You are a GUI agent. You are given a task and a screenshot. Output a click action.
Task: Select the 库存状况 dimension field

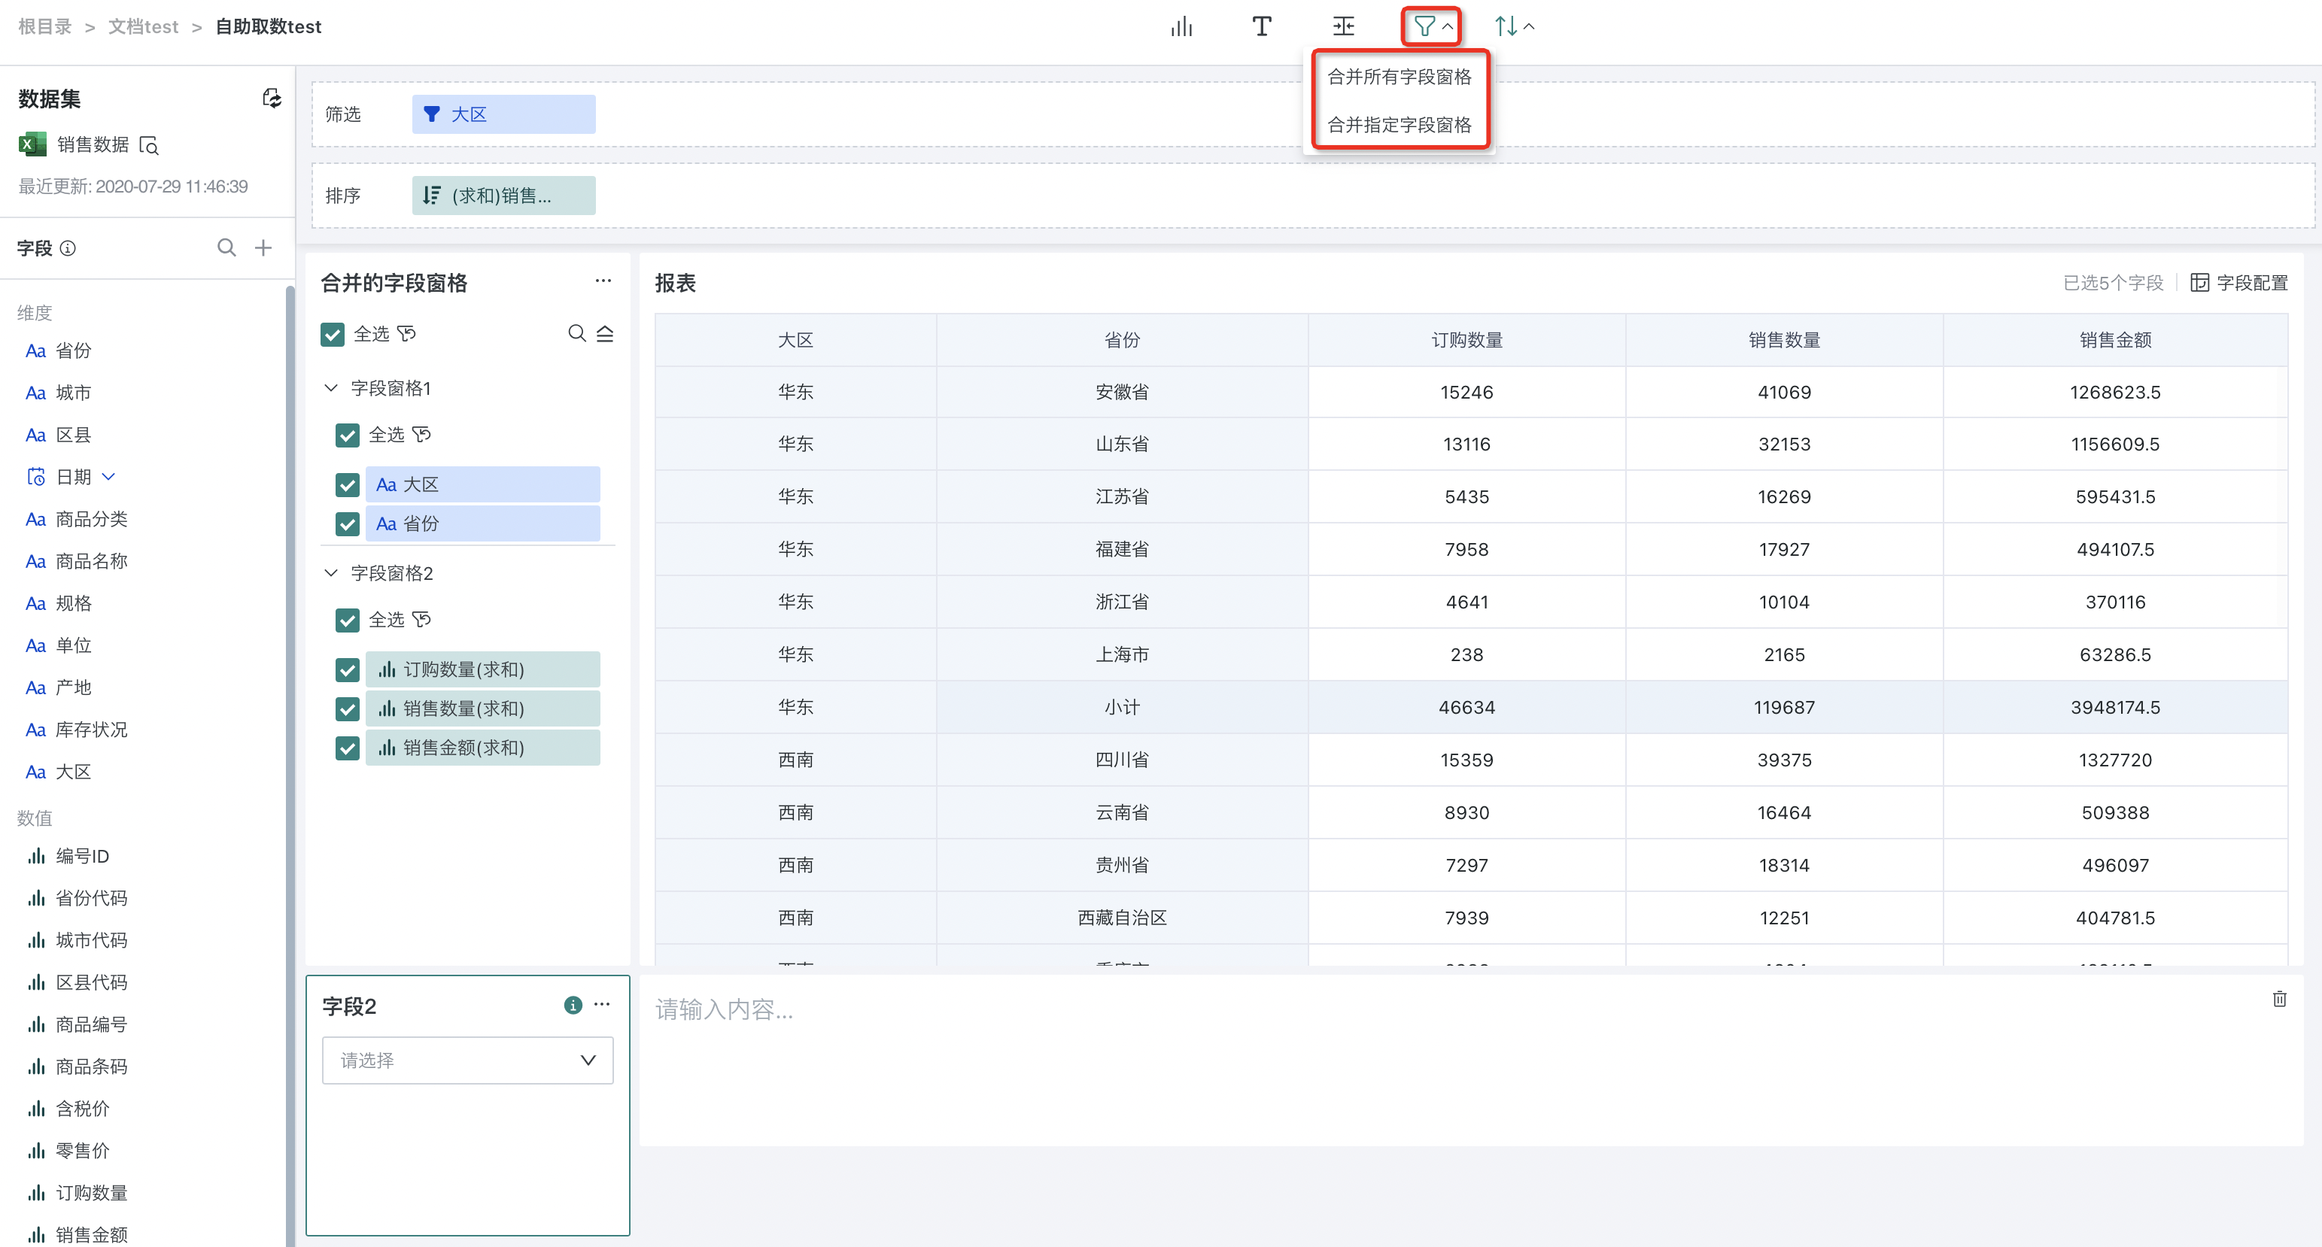pos(91,730)
